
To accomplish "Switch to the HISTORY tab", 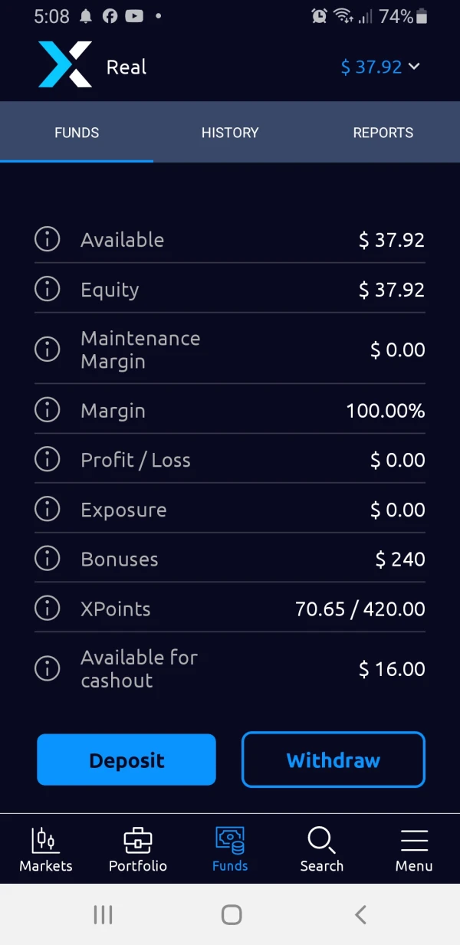I will point(230,133).
